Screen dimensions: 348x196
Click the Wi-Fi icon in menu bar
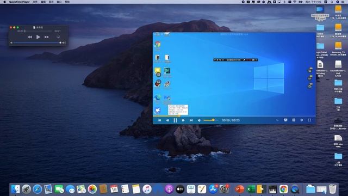pyautogui.click(x=295, y=2)
